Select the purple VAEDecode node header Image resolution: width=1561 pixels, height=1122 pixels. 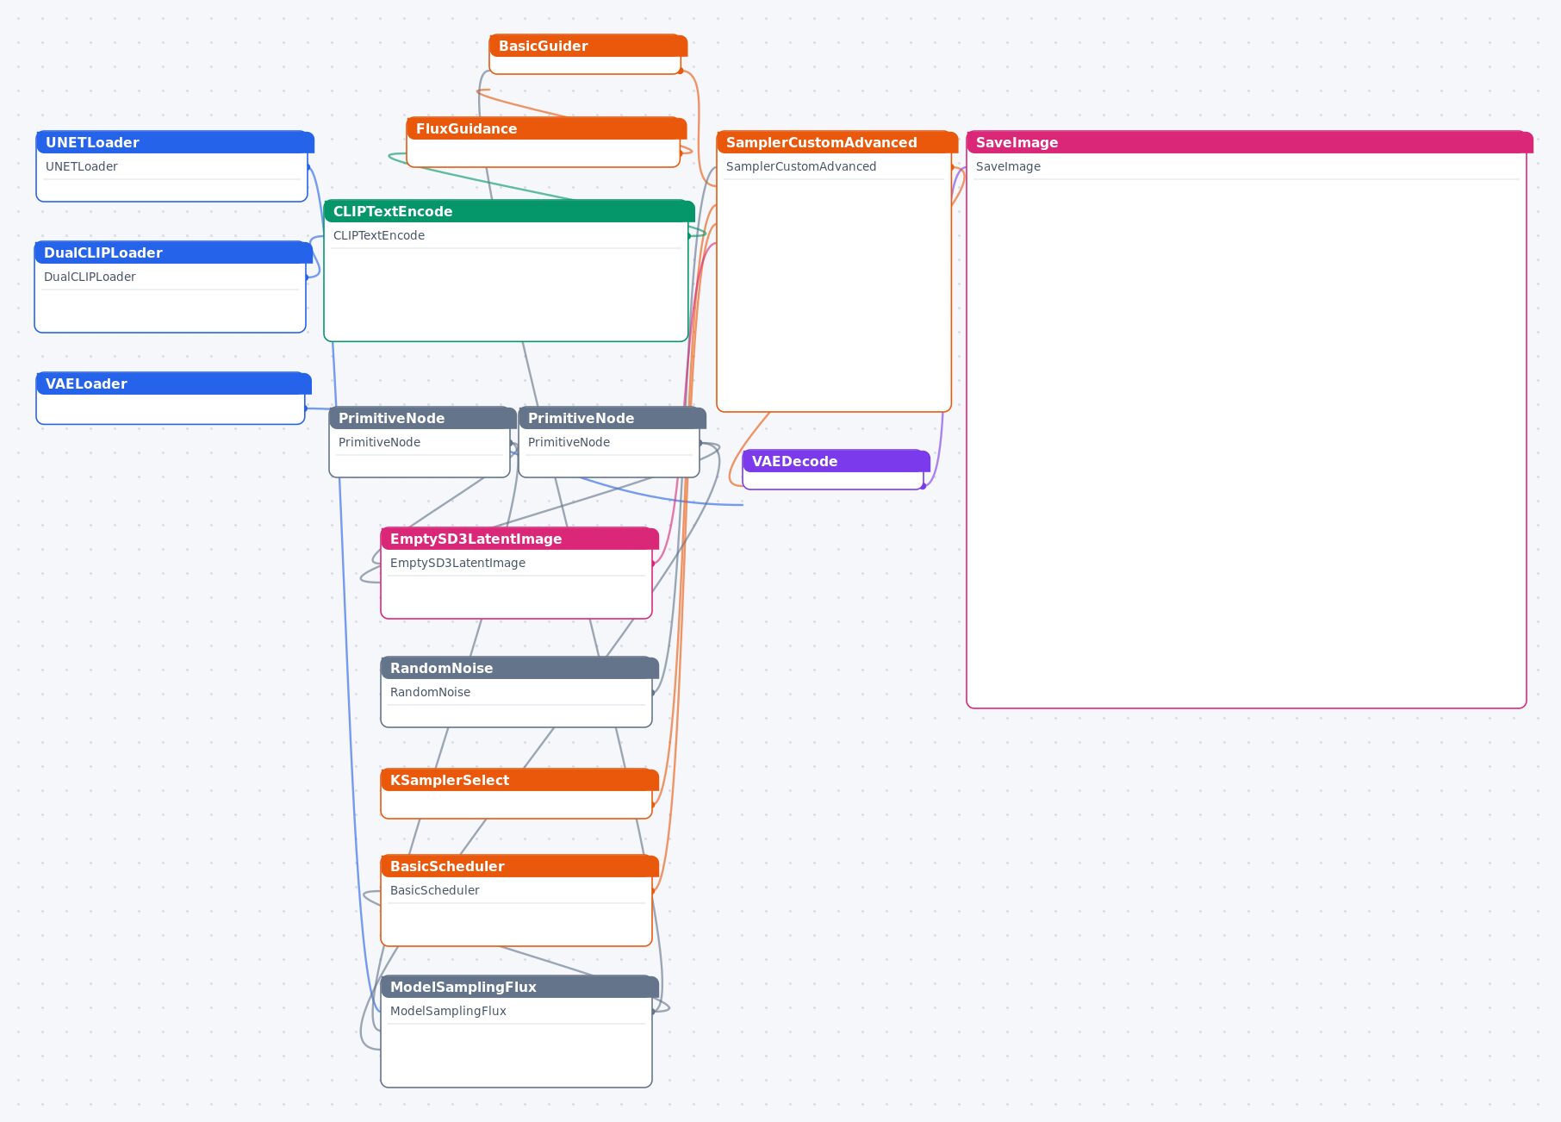click(836, 461)
